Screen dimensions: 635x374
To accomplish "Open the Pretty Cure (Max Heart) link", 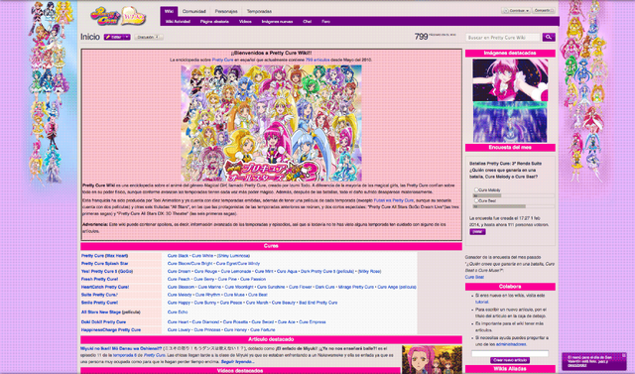I will (x=104, y=256).
